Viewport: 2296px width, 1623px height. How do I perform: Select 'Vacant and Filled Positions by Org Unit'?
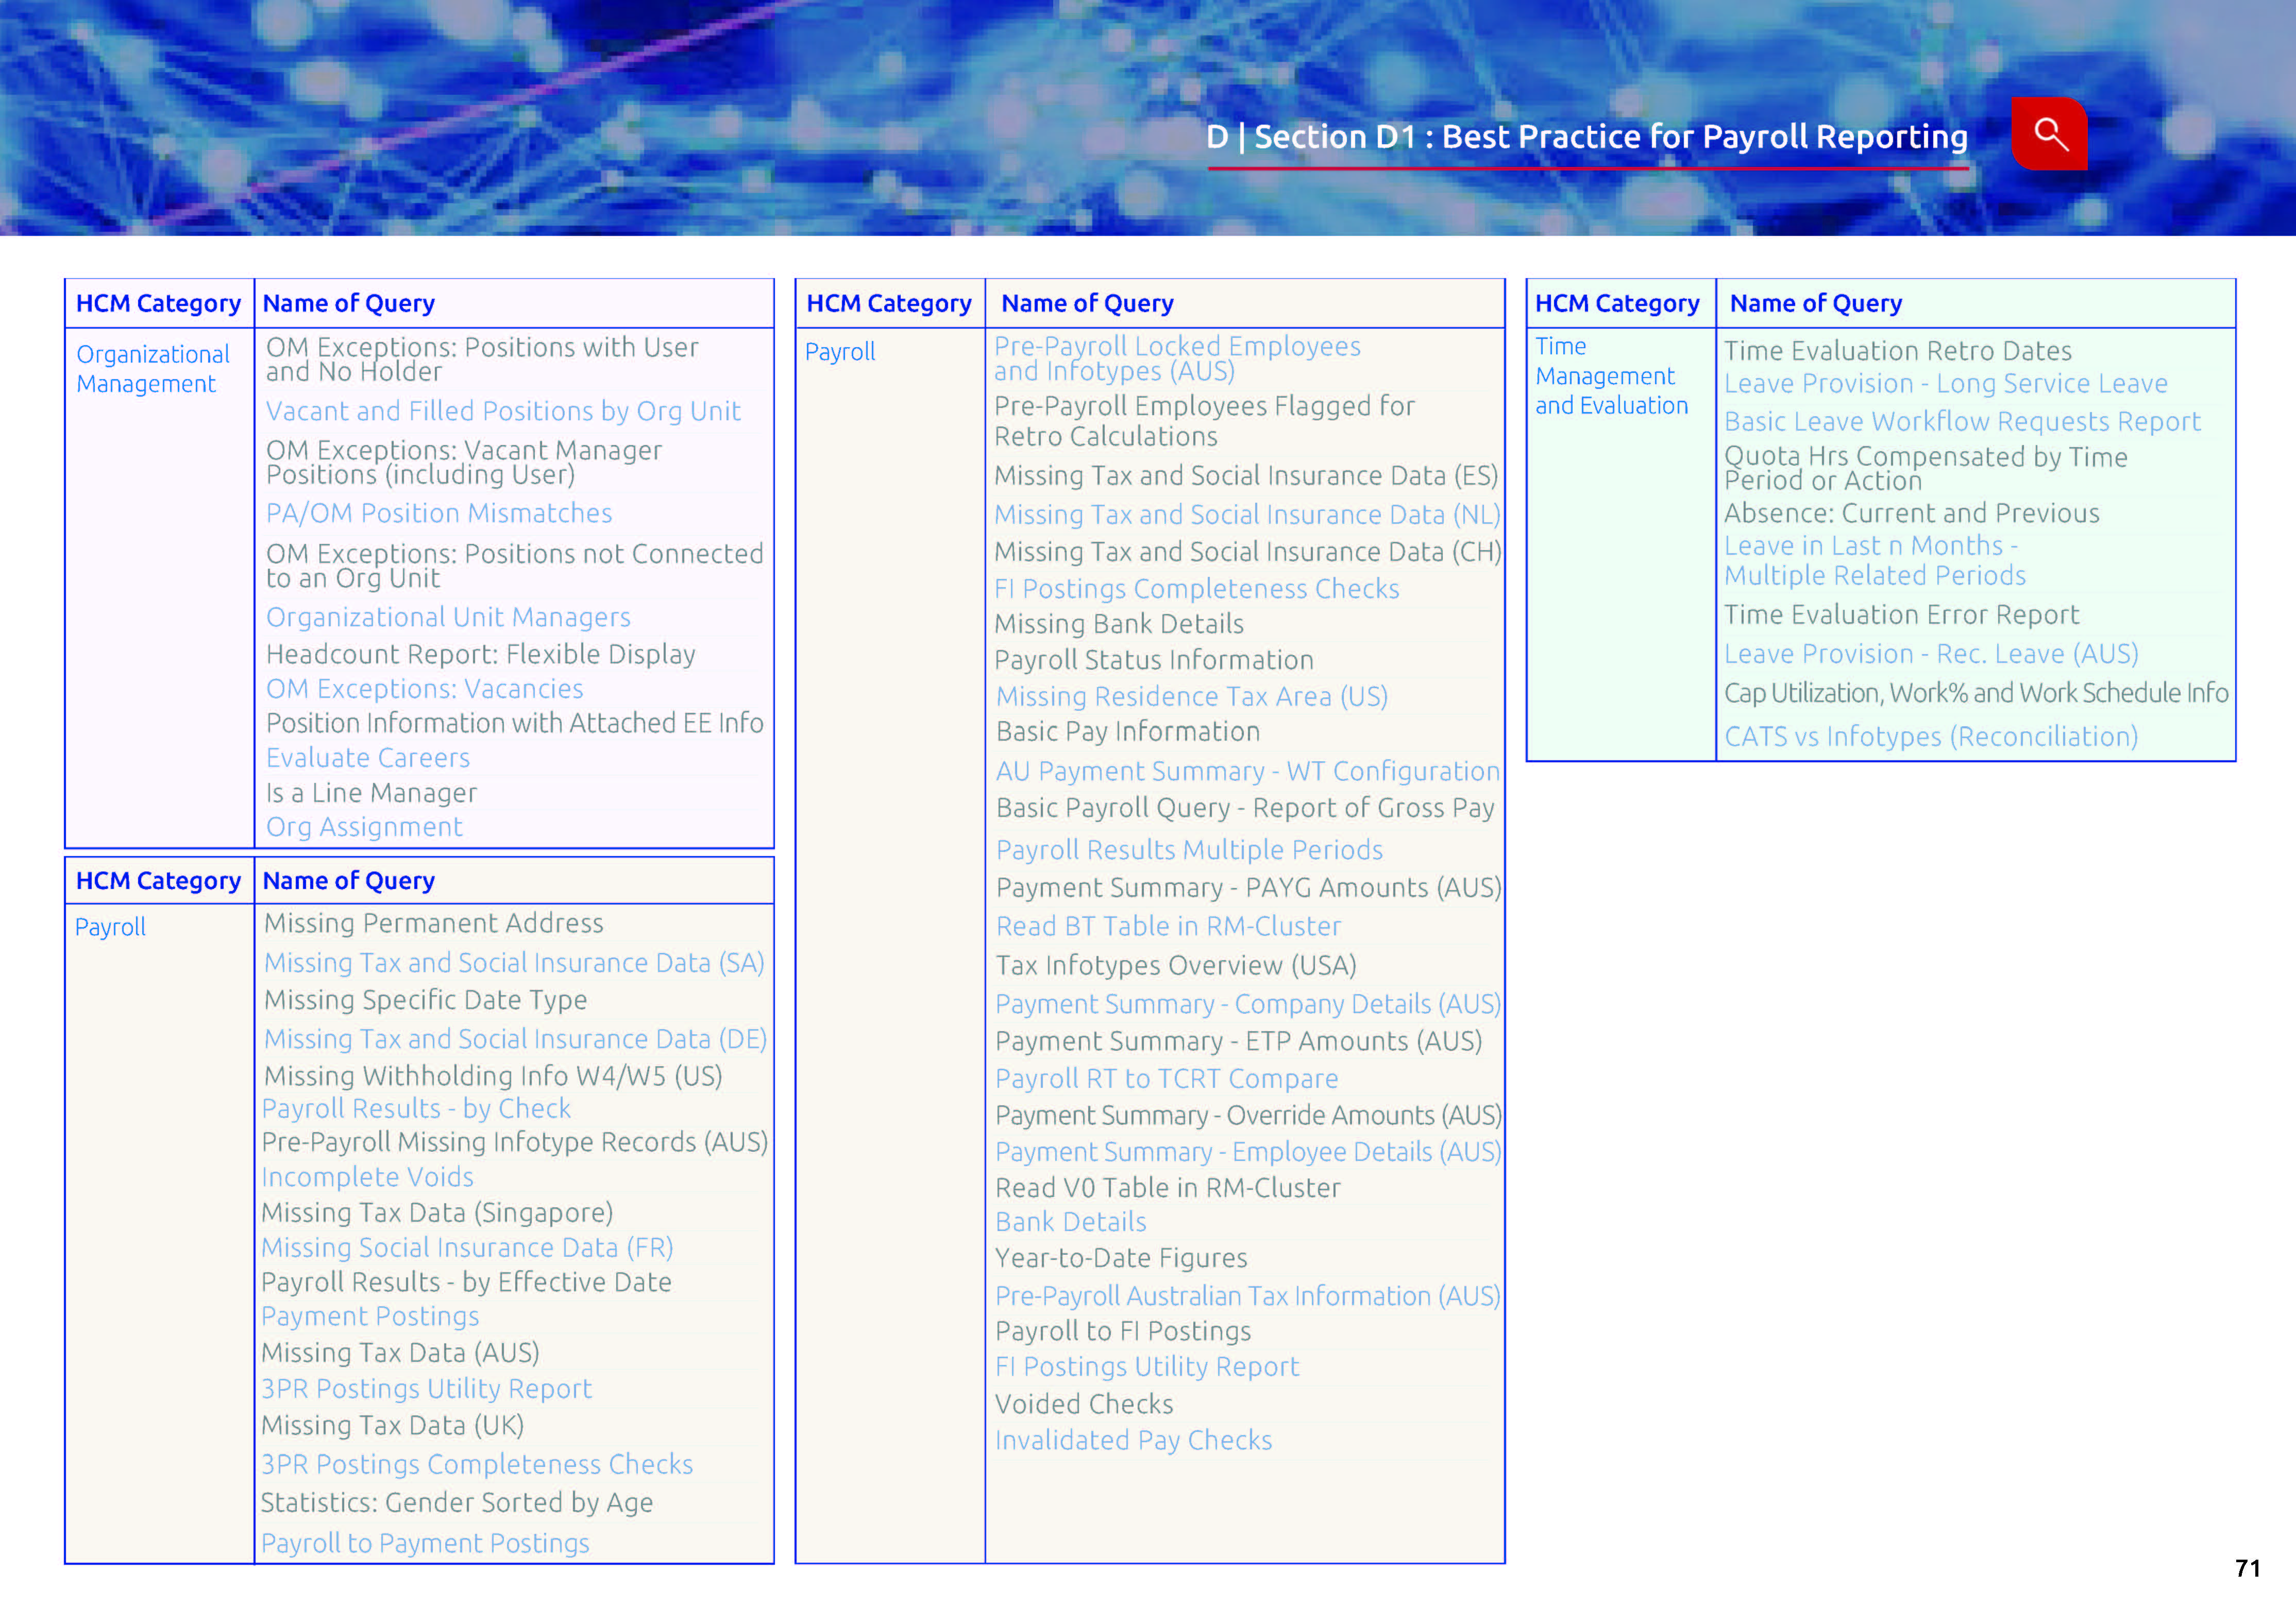[503, 411]
